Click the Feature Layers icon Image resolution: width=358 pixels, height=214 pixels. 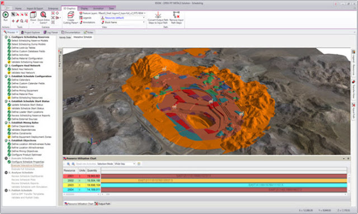point(81,13)
